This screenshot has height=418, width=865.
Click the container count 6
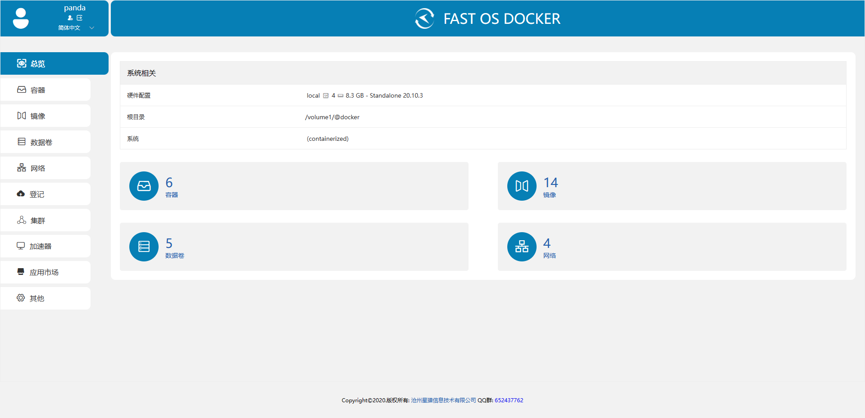[169, 183]
